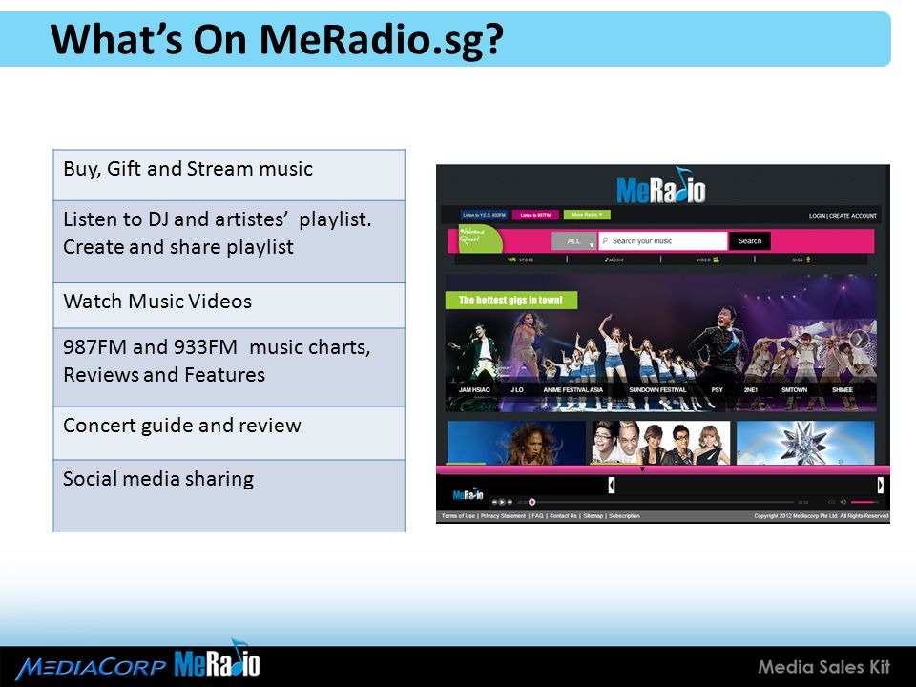916x687 pixels.
Task: Click the CREATE ACCOUNT link
Action: tap(853, 216)
